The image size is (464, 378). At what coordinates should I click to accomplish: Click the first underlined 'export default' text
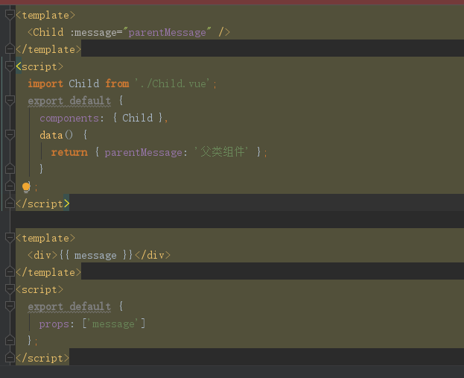click(x=69, y=101)
